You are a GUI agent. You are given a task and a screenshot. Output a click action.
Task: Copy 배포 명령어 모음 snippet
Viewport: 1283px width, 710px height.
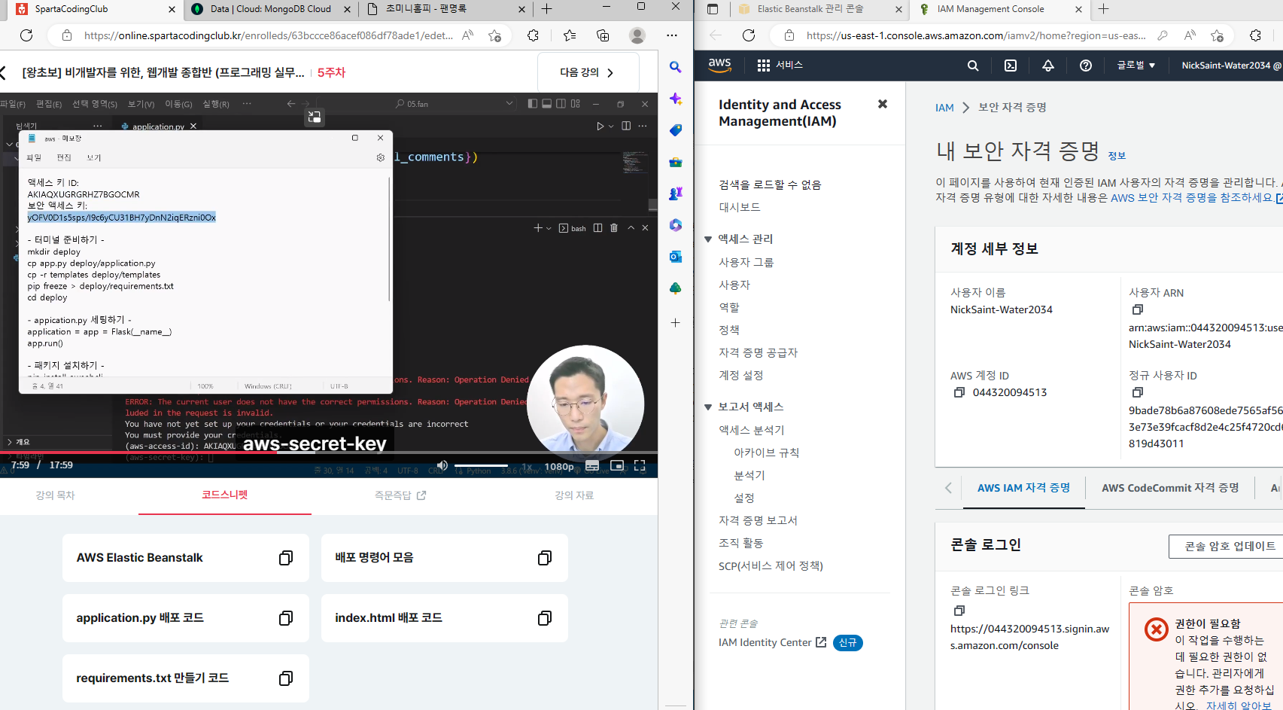coord(545,558)
